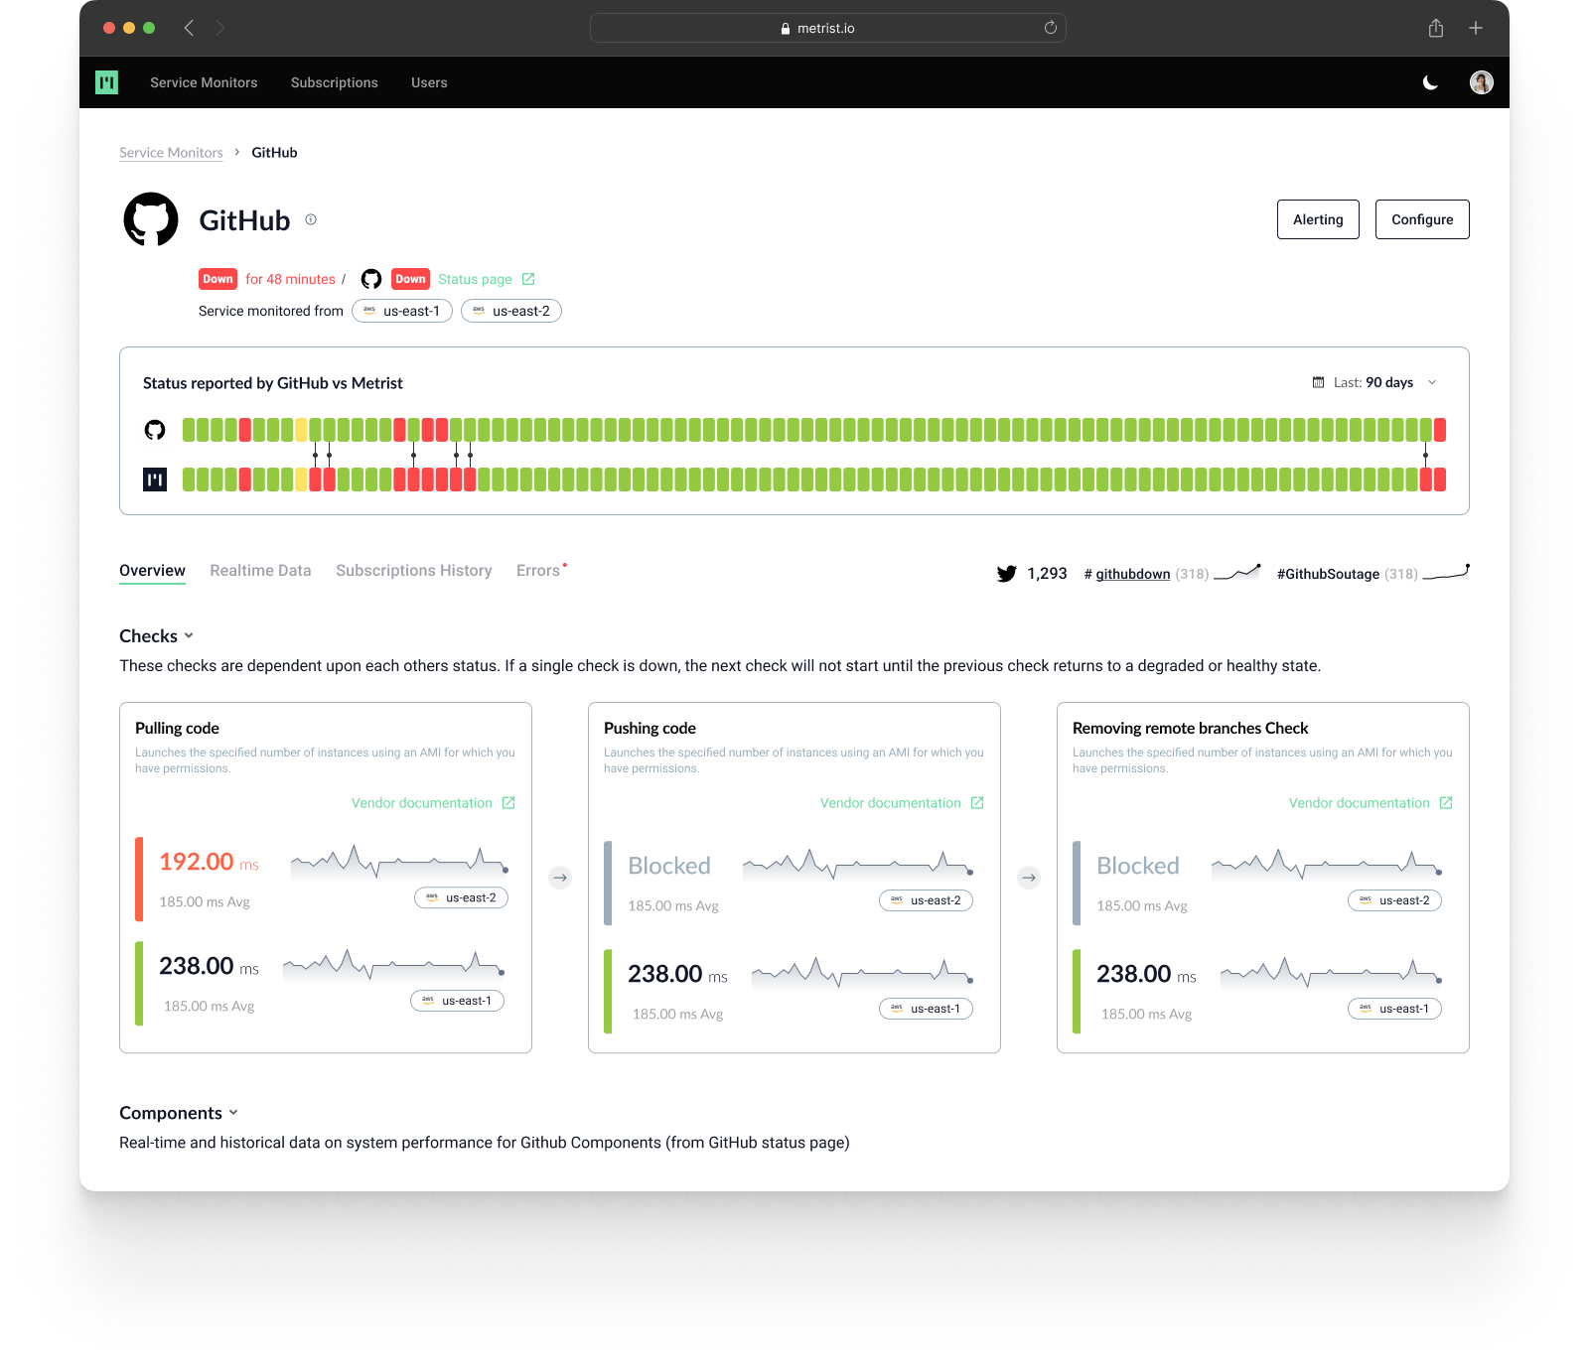Open the Last 90 days dropdown

1374,382
